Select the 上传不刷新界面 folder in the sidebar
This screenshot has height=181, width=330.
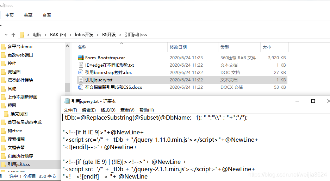23,97
